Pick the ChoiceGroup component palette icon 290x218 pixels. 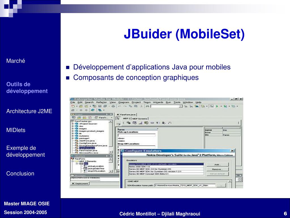(129, 123)
